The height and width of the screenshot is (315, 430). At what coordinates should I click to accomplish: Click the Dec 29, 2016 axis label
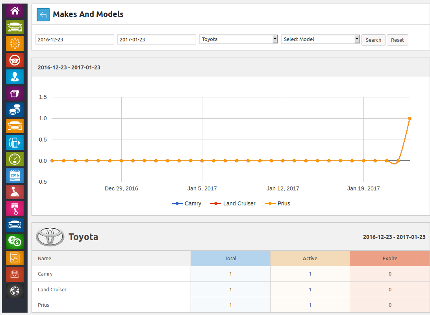[x=122, y=189]
